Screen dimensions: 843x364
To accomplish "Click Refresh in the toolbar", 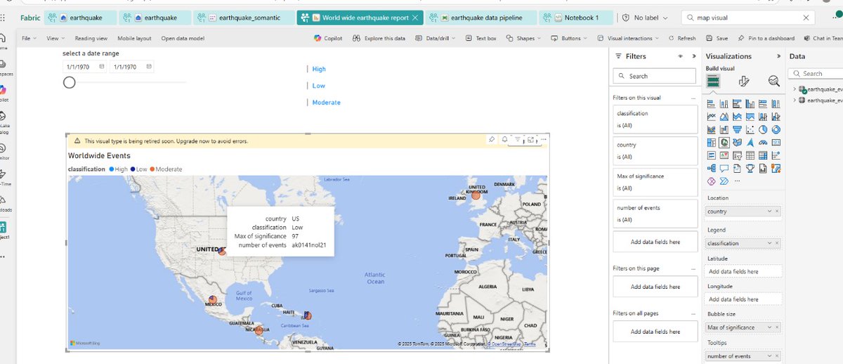I will pyautogui.click(x=683, y=39).
